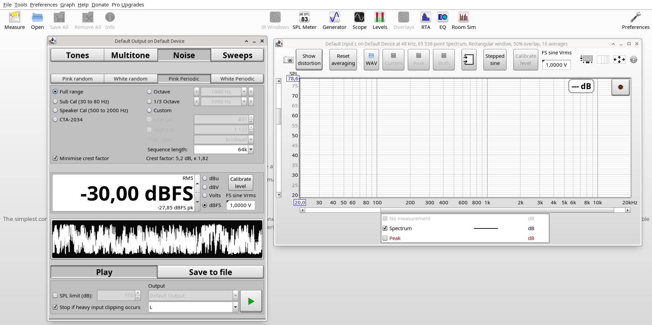652x325 pixels.
Task: Open the Default Output device dropdown
Action: tap(235, 296)
